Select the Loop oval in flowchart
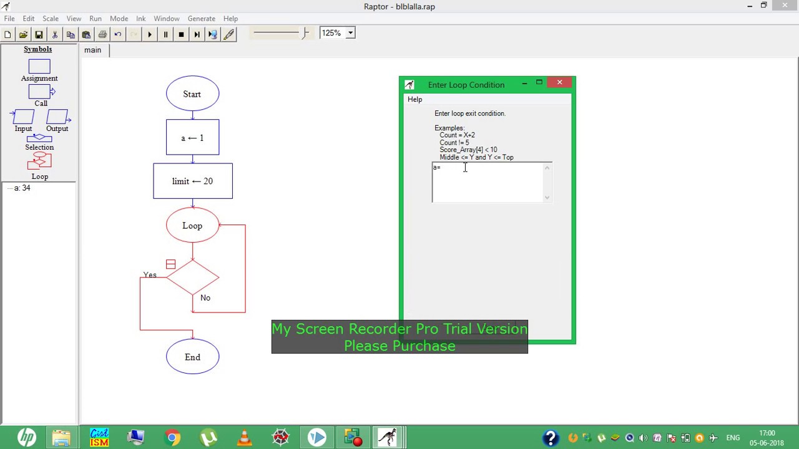This screenshot has width=799, height=449. pyautogui.click(x=192, y=226)
